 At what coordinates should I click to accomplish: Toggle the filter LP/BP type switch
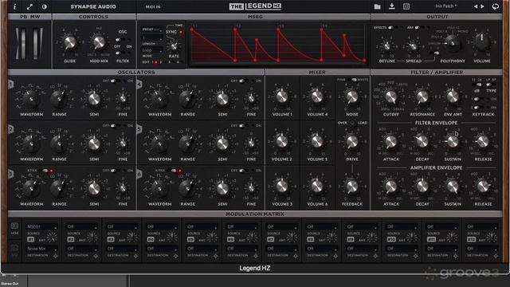pyautogui.click(x=491, y=85)
